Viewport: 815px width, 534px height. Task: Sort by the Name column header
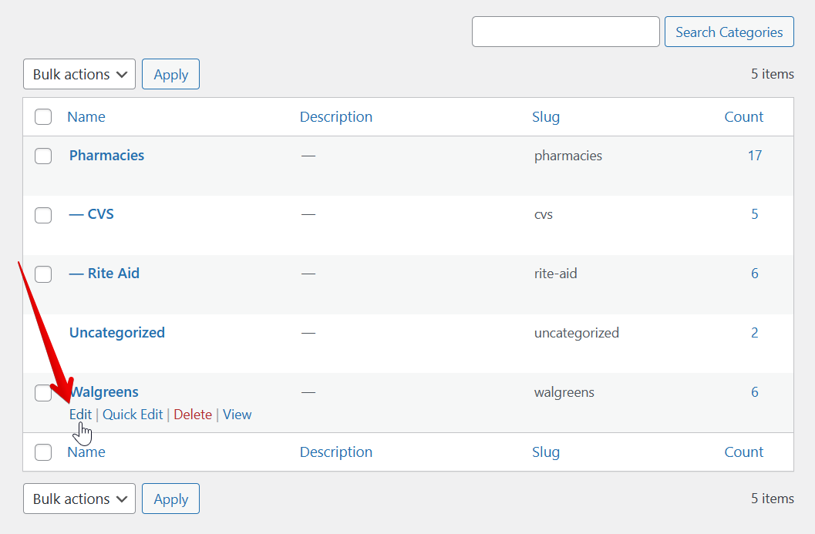coord(86,117)
